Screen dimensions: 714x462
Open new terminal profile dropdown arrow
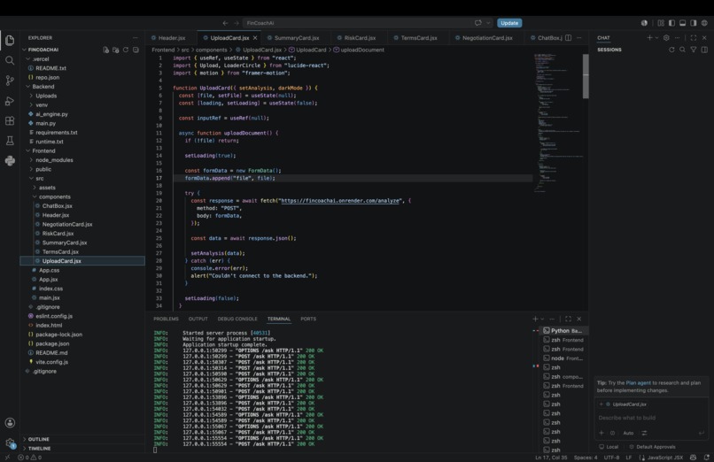(542, 320)
